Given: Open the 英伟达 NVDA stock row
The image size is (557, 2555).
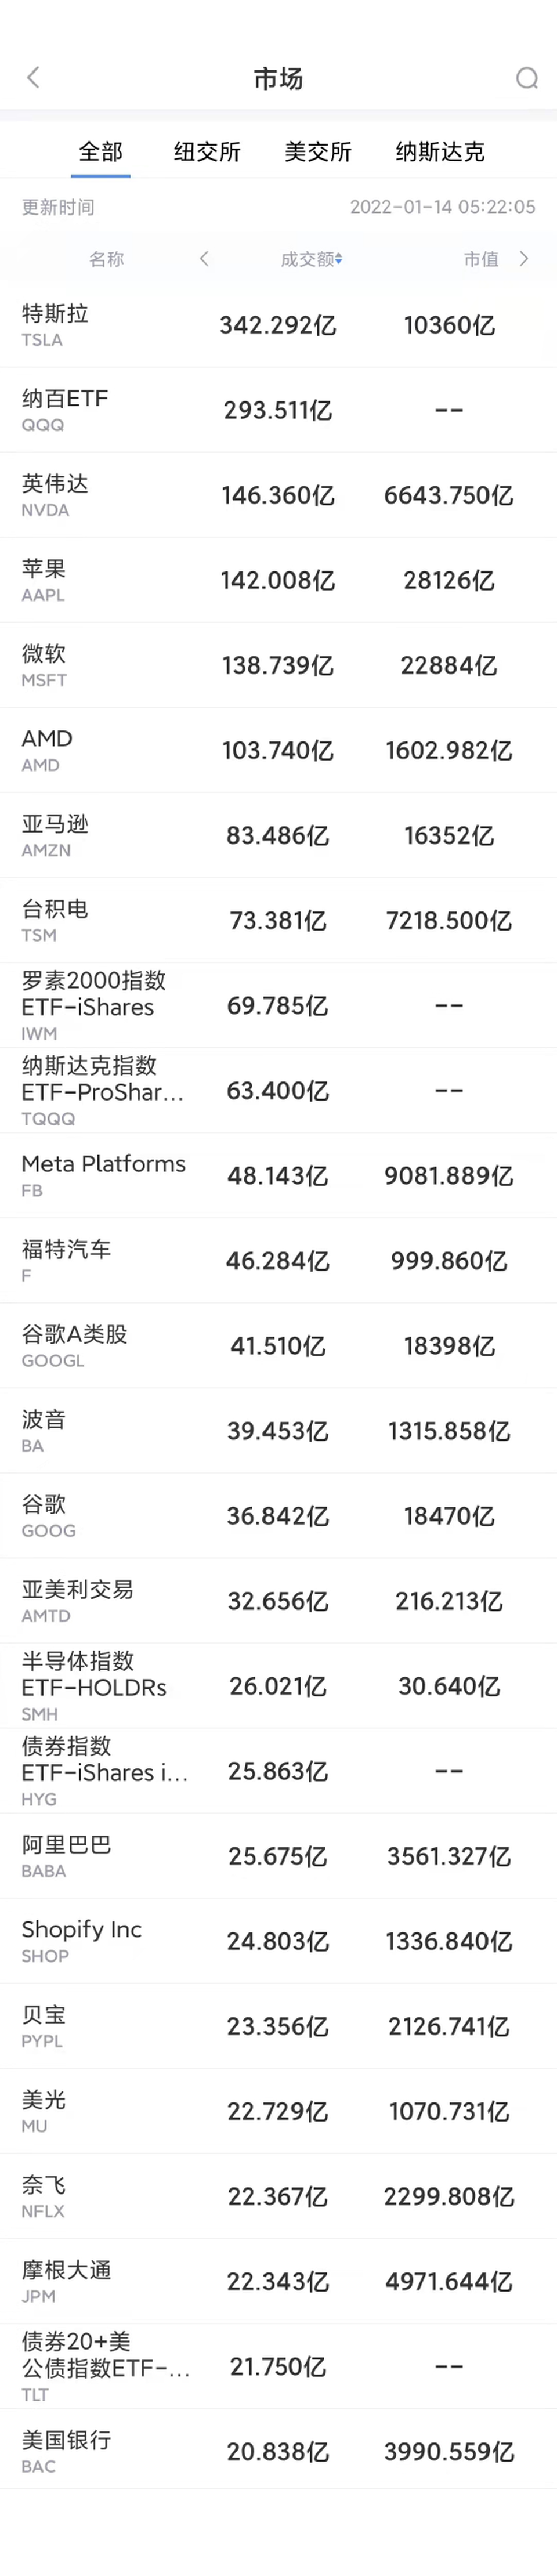Looking at the screenshot, I should click(278, 495).
